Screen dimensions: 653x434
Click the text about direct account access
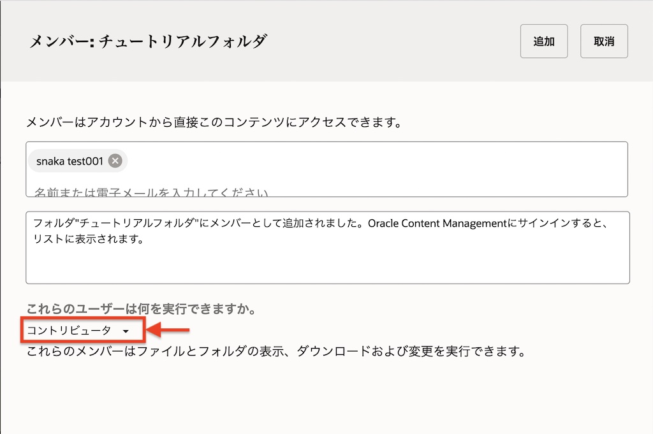(214, 122)
